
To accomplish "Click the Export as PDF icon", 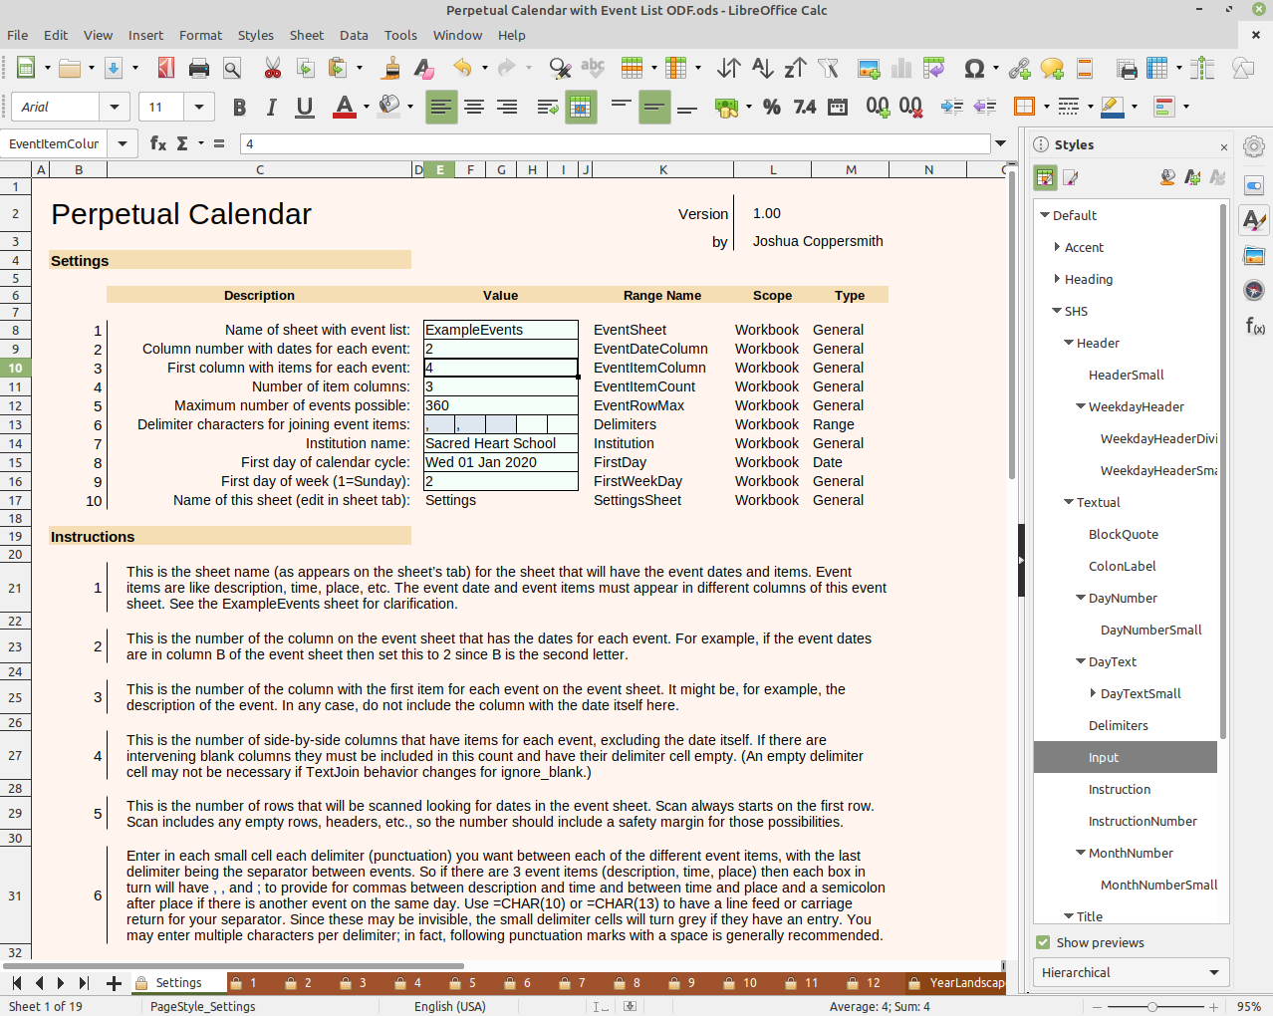I will pos(166,68).
